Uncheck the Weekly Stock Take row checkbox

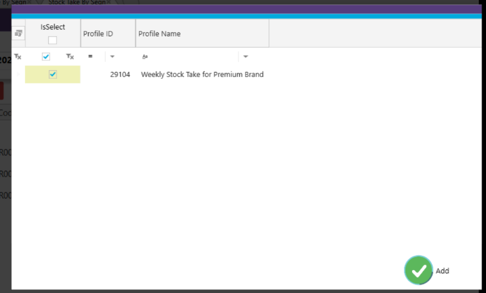[x=53, y=74]
